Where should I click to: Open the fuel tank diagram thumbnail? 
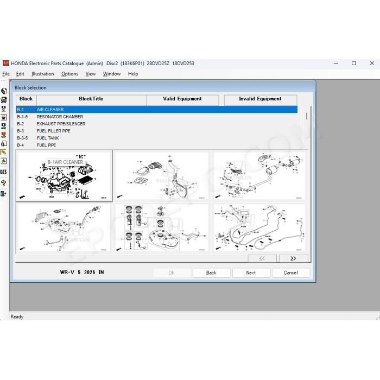tap(161, 228)
